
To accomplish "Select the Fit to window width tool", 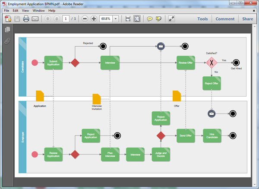I will pyautogui.click(x=128, y=19).
